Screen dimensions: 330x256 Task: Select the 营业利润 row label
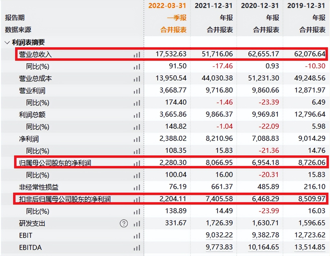[x=32, y=91]
